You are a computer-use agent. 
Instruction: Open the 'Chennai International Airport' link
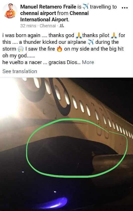tap(54, 17)
